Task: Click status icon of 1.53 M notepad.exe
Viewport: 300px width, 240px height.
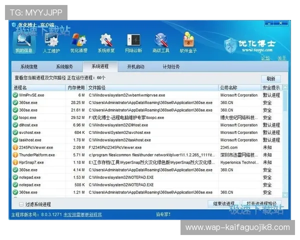Action: click(15, 177)
